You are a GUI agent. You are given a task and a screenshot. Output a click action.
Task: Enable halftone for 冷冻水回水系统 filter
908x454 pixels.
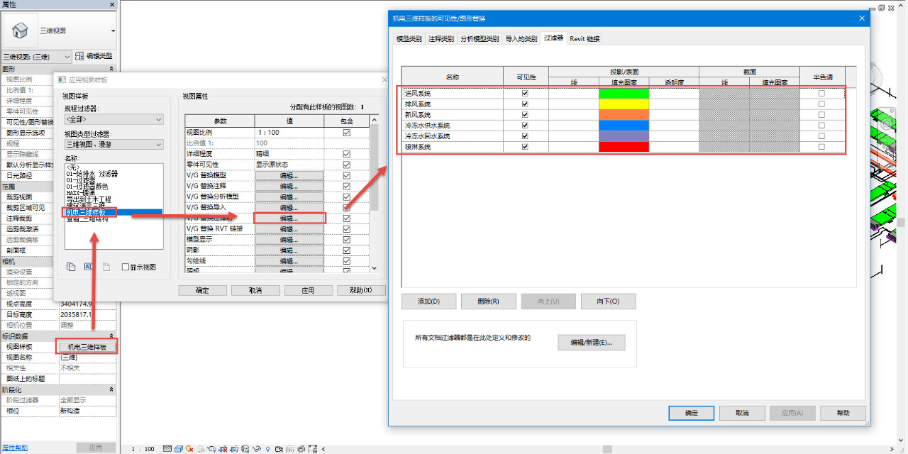point(821,136)
